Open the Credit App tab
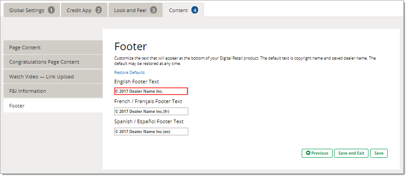407x177 pixels. point(84,10)
